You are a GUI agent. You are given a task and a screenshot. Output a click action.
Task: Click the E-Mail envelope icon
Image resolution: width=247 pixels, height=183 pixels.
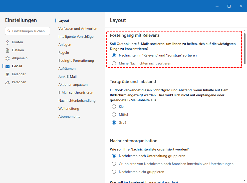[x=7, y=66]
